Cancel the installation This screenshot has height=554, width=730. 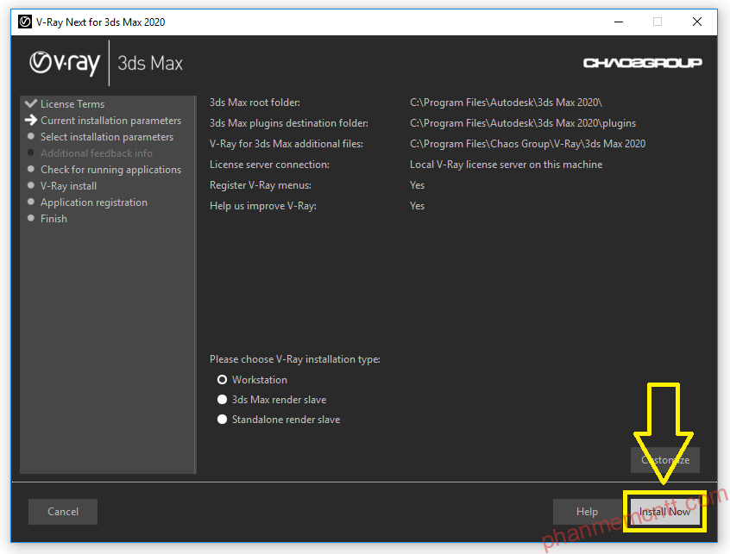[x=63, y=512]
